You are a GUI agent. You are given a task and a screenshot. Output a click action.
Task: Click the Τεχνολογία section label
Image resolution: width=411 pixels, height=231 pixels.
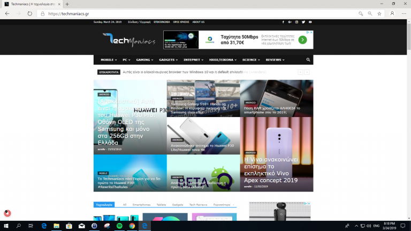pyautogui.click(x=104, y=205)
